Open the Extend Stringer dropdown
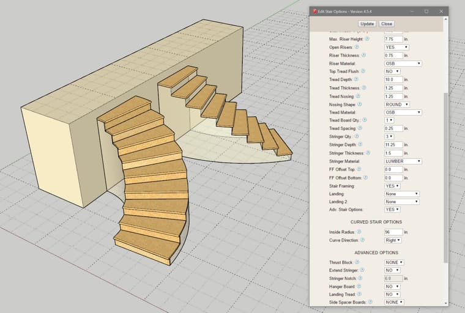 click(x=392, y=270)
